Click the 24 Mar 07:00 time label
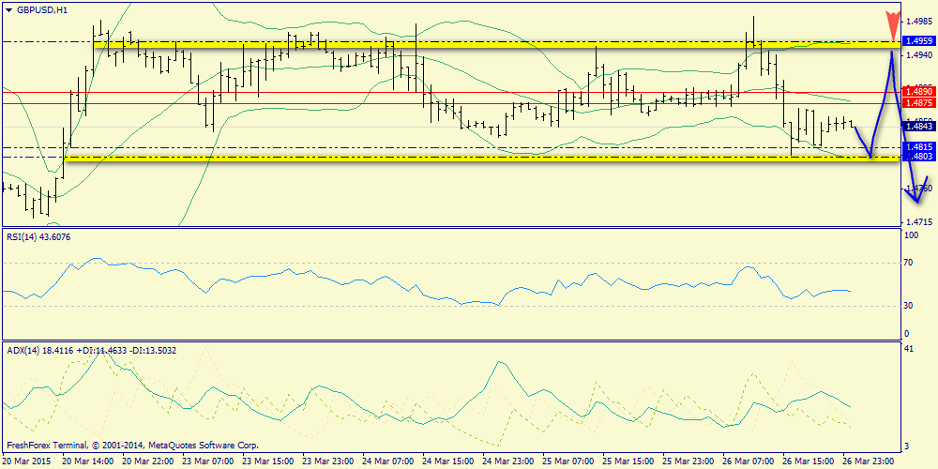The image size is (938, 469). pyautogui.click(x=386, y=461)
